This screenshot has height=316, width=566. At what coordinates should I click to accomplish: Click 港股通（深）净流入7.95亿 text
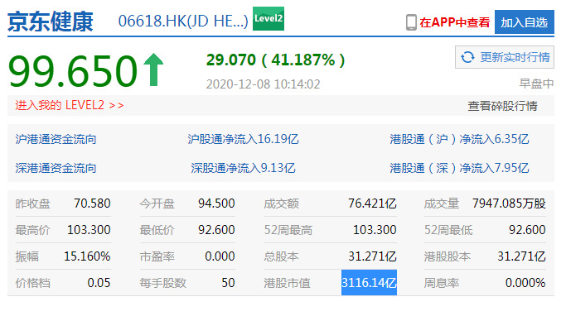coord(459,168)
